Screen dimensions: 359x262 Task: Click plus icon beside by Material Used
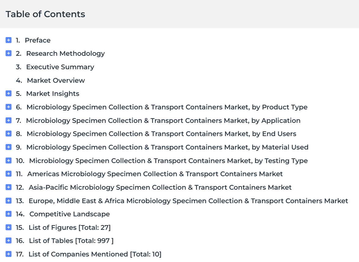click(9, 147)
